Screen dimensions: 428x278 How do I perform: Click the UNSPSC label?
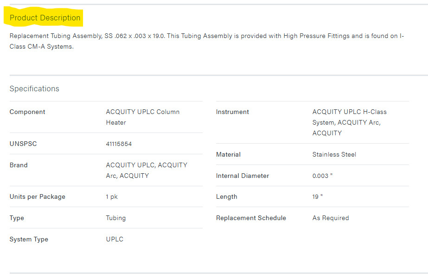pyautogui.click(x=23, y=144)
